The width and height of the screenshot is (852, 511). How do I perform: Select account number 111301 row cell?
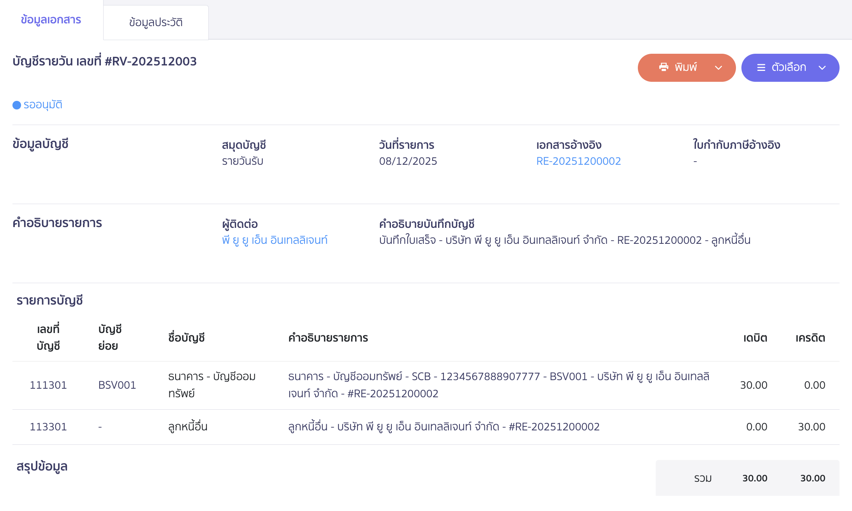pos(48,385)
